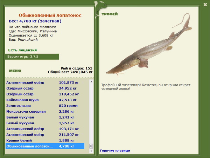Select Атлантический осётр 193,171 кг row
Viewport: 210px width, 158px height.
(45, 129)
